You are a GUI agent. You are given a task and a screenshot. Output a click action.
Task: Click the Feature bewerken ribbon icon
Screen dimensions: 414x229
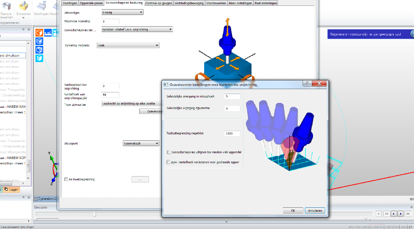(6, 7)
